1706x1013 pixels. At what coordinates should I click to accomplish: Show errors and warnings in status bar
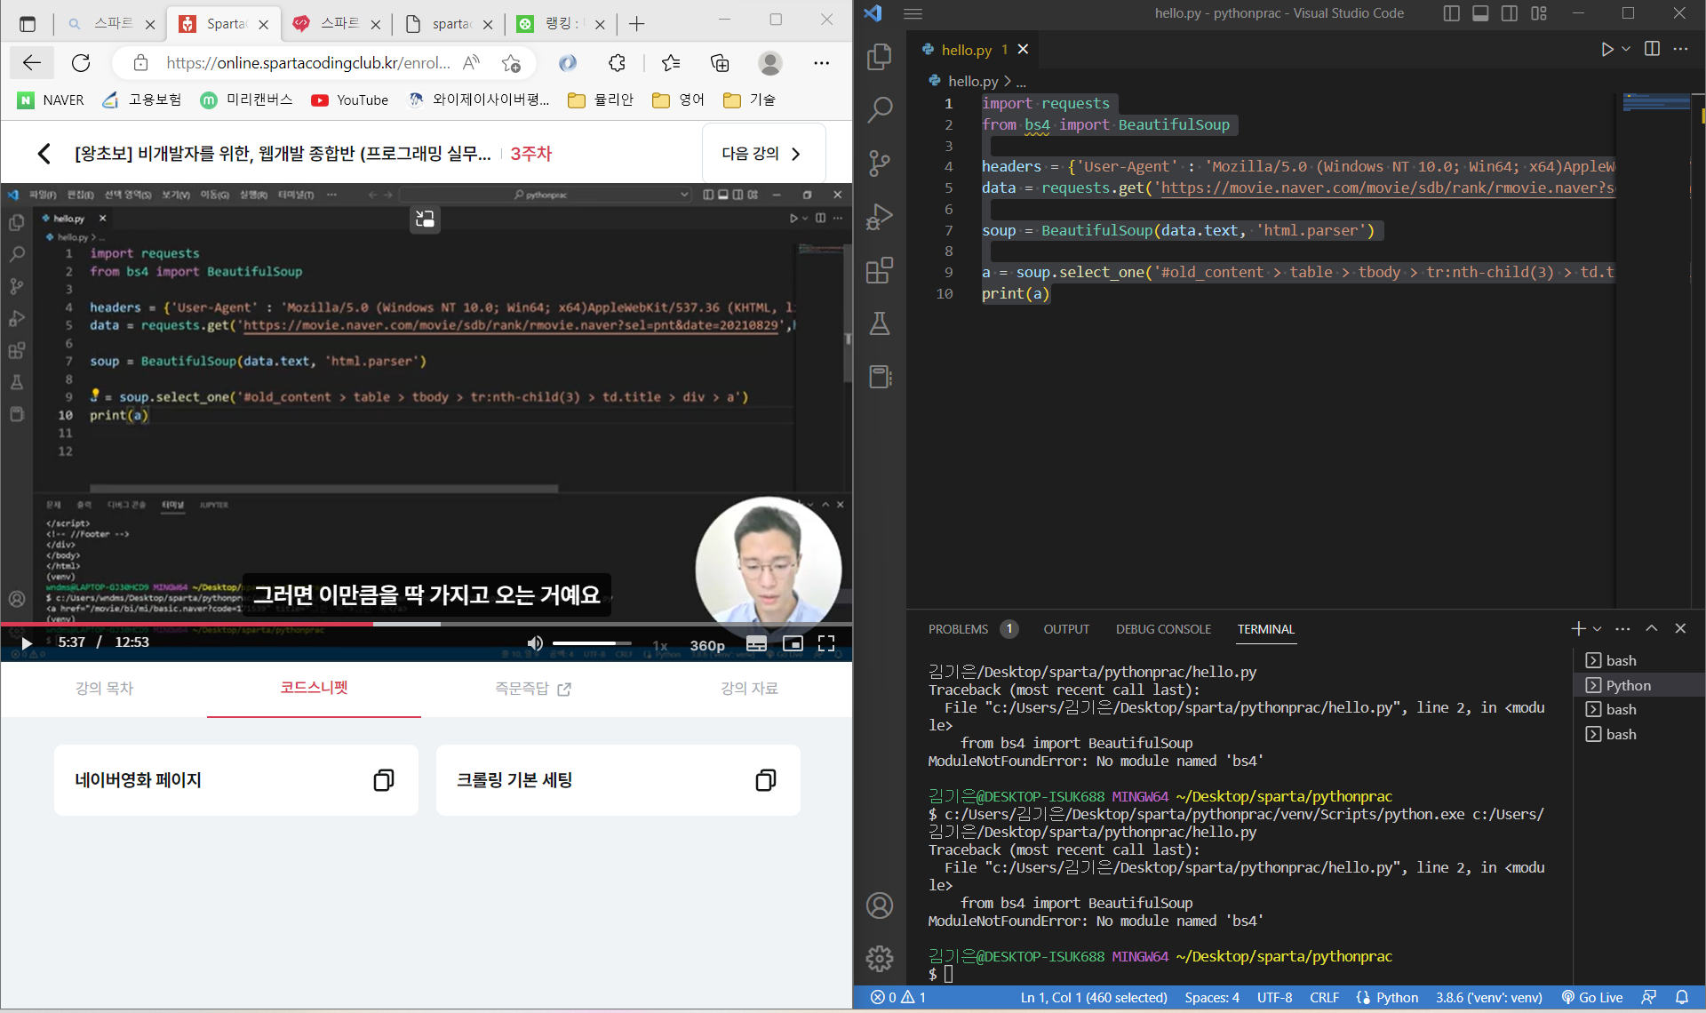click(898, 998)
